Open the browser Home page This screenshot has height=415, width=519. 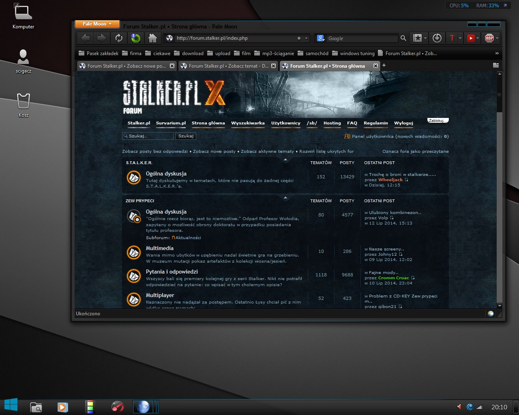coord(152,38)
